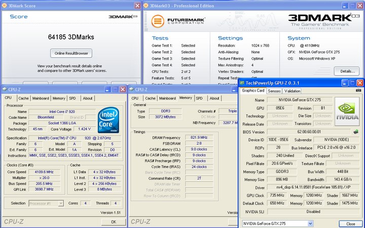Viewport: 365px width, 228px height.
Task: Click the Bus Interface value 'PCI-E 2.0 x16'
Action: tap(337, 148)
